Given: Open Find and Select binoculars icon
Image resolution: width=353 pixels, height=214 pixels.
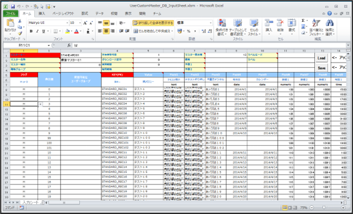Looking at the screenshot, I should [x=330, y=23].
